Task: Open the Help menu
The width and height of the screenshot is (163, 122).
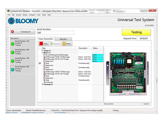Action: [49, 15]
